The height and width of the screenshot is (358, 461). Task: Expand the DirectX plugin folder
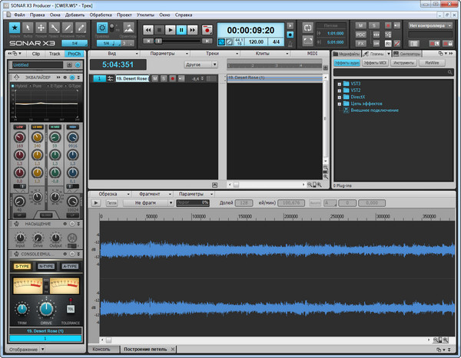pyautogui.click(x=339, y=97)
